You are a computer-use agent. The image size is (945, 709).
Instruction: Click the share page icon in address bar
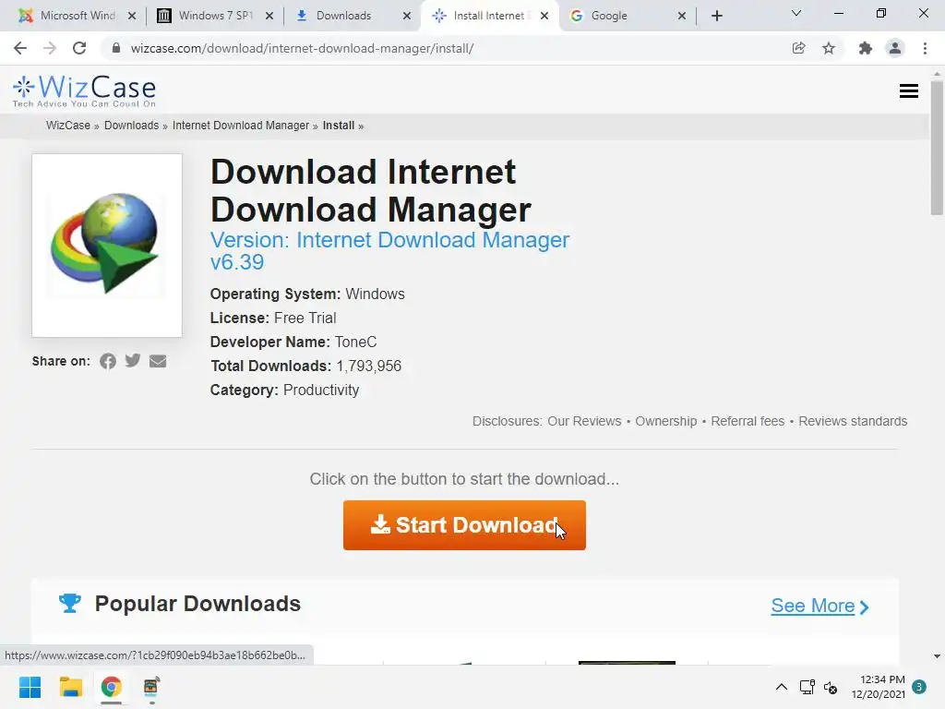[x=798, y=48]
